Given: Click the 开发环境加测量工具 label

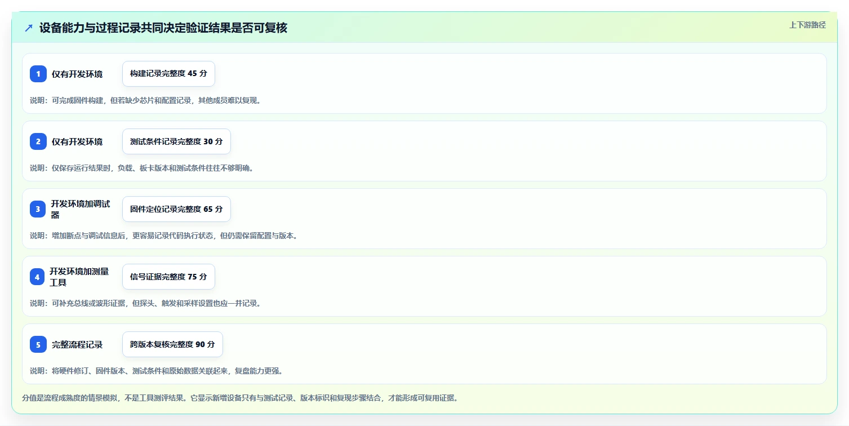Looking at the screenshot, I should tap(79, 277).
